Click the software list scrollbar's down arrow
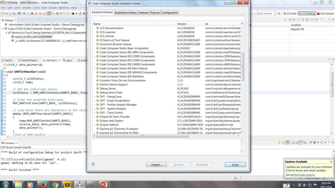 point(242,132)
